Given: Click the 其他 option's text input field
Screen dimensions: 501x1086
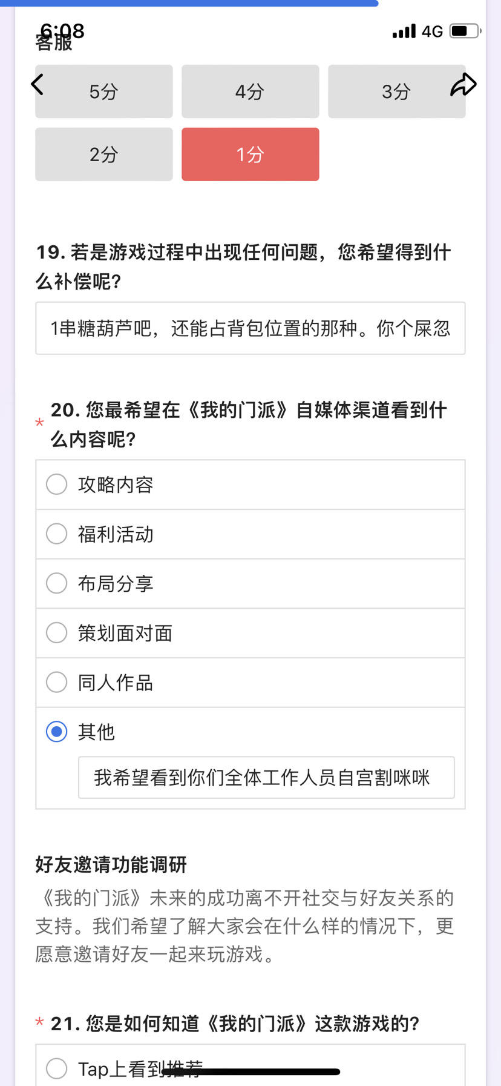Looking at the screenshot, I should [266, 778].
